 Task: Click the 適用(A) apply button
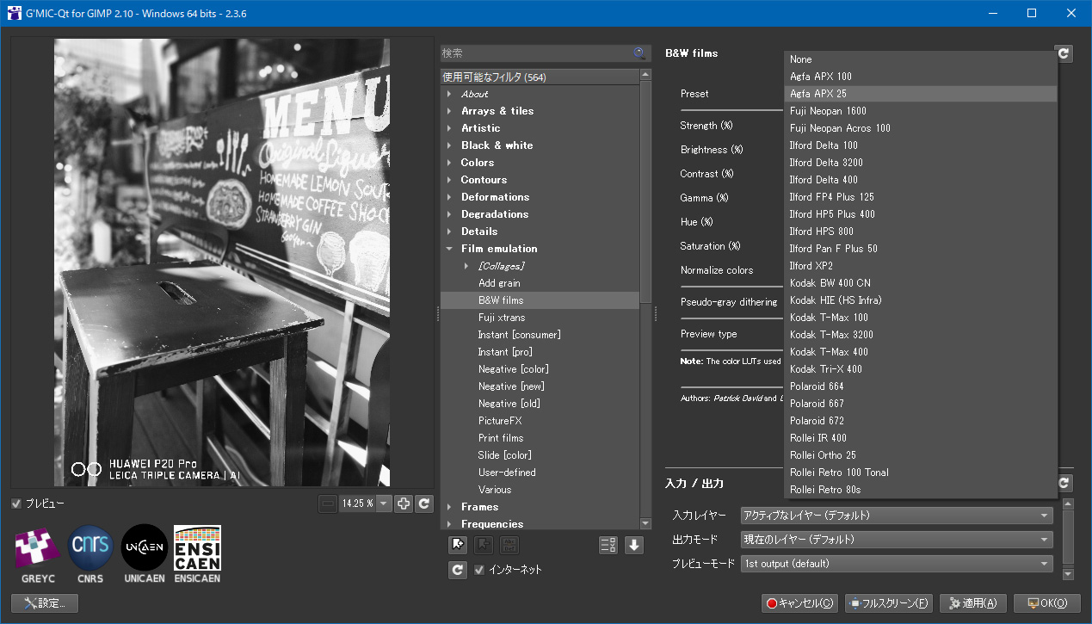click(x=972, y=603)
